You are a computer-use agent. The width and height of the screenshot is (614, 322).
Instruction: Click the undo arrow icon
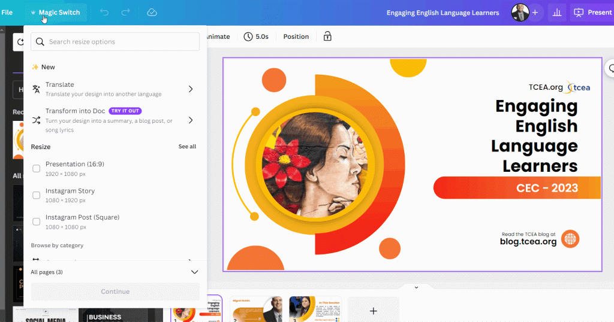point(105,13)
